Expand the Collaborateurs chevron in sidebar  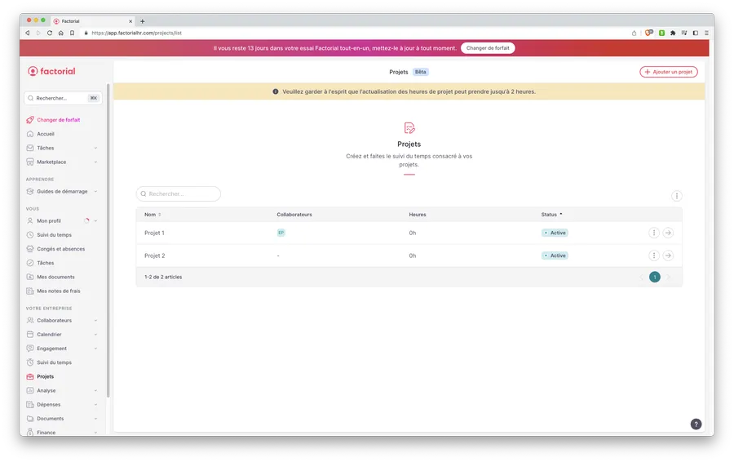(95, 321)
